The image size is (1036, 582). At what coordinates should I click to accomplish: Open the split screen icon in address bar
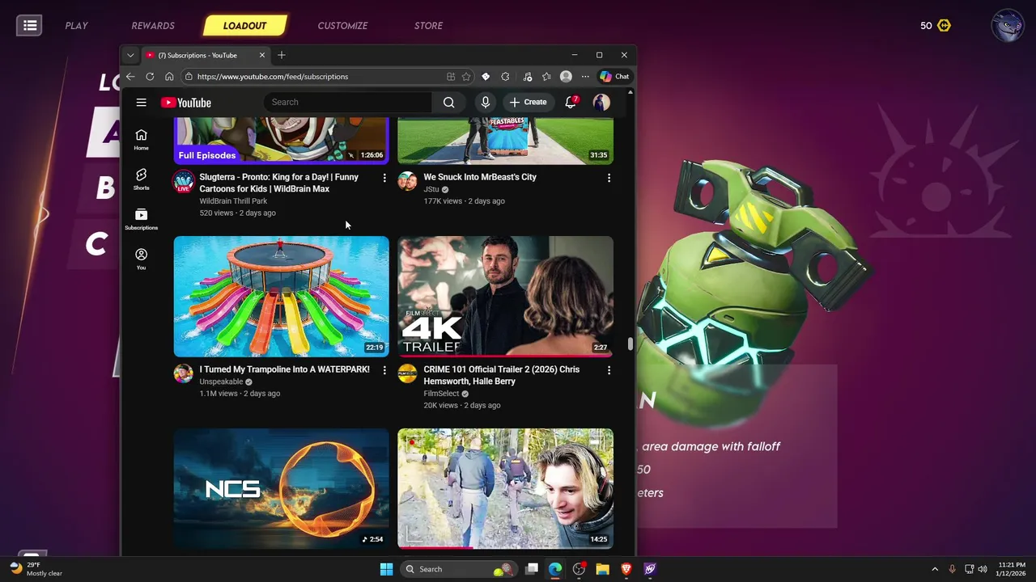451,77
